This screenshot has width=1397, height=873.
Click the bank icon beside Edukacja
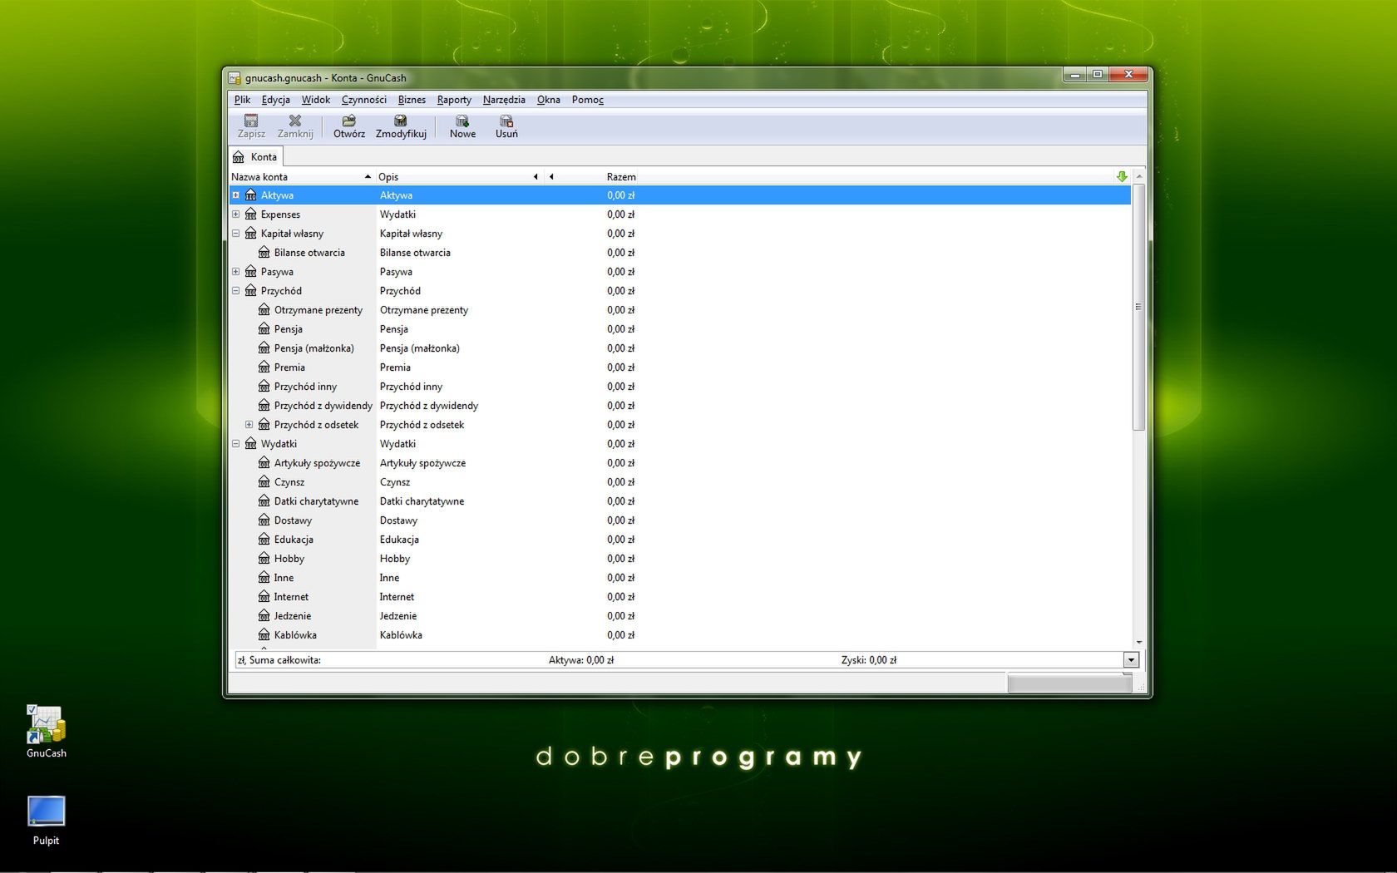264,540
